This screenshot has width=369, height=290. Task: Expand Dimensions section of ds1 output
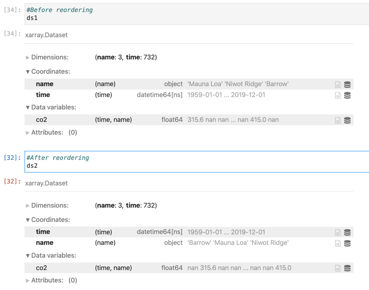coord(47,57)
